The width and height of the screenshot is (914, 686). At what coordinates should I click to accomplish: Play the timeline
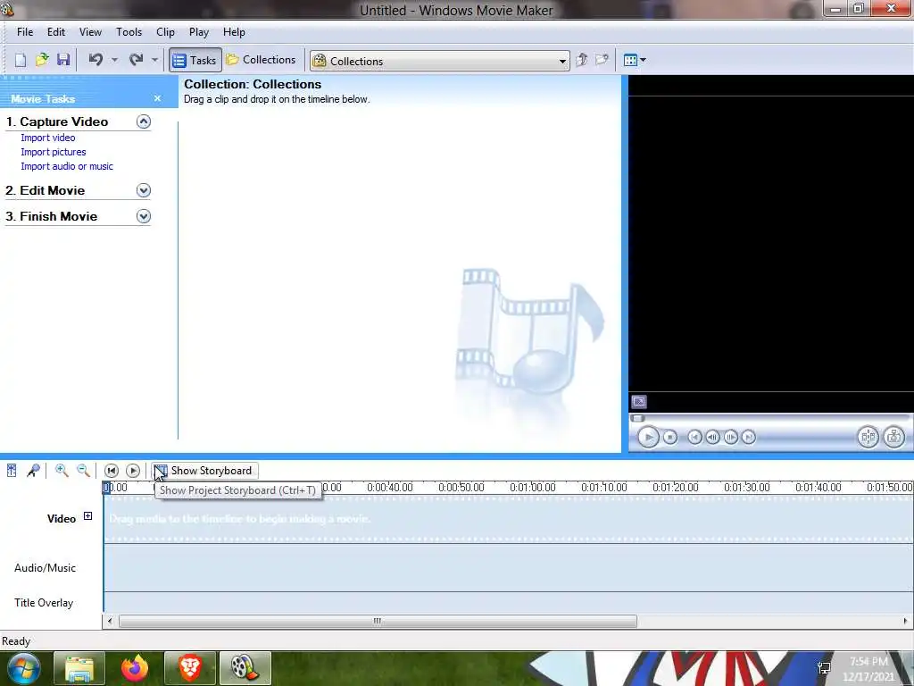(133, 470)
